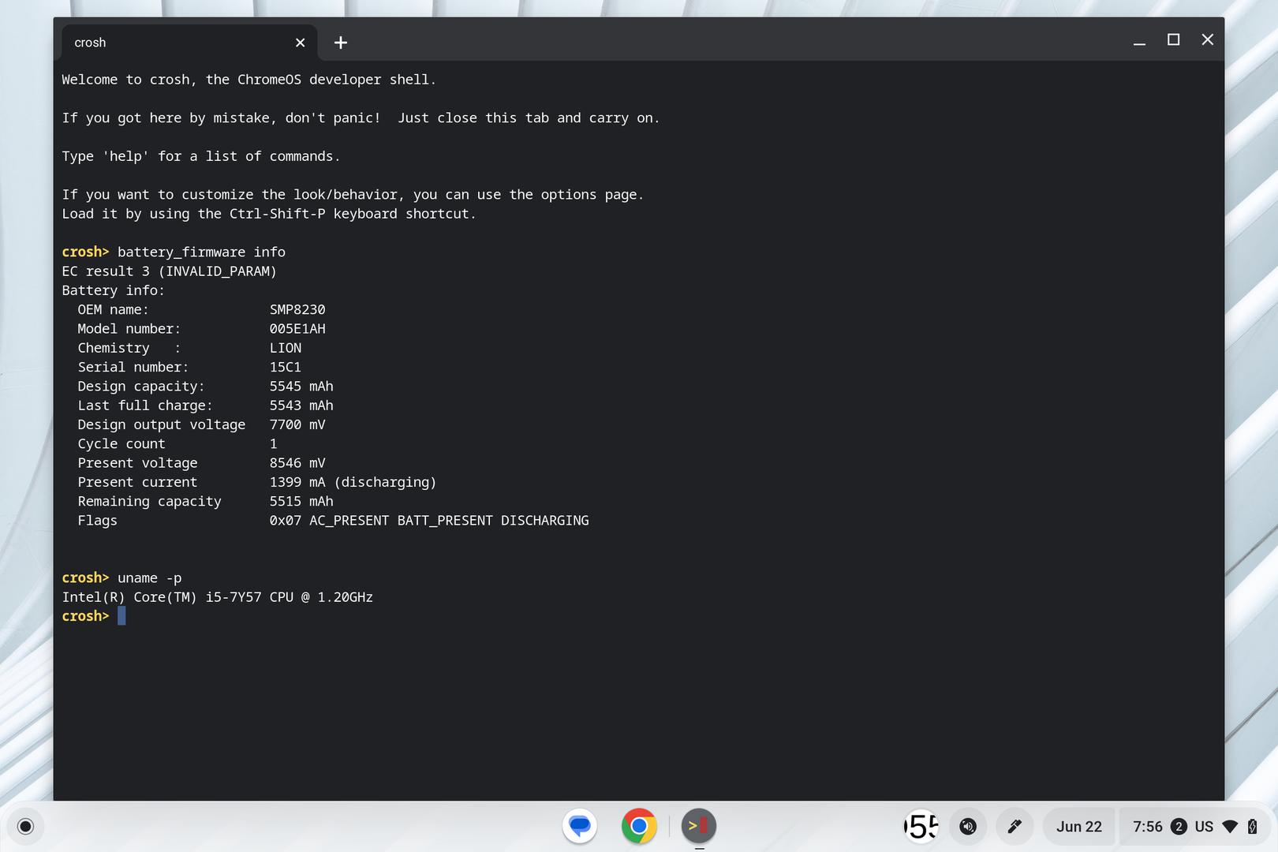Click the Wi-Fi status icon

coord(1230,826)
